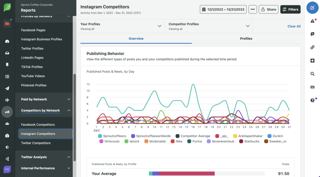
Task: Click the compose pencil icon
Action: pos(312,8)
